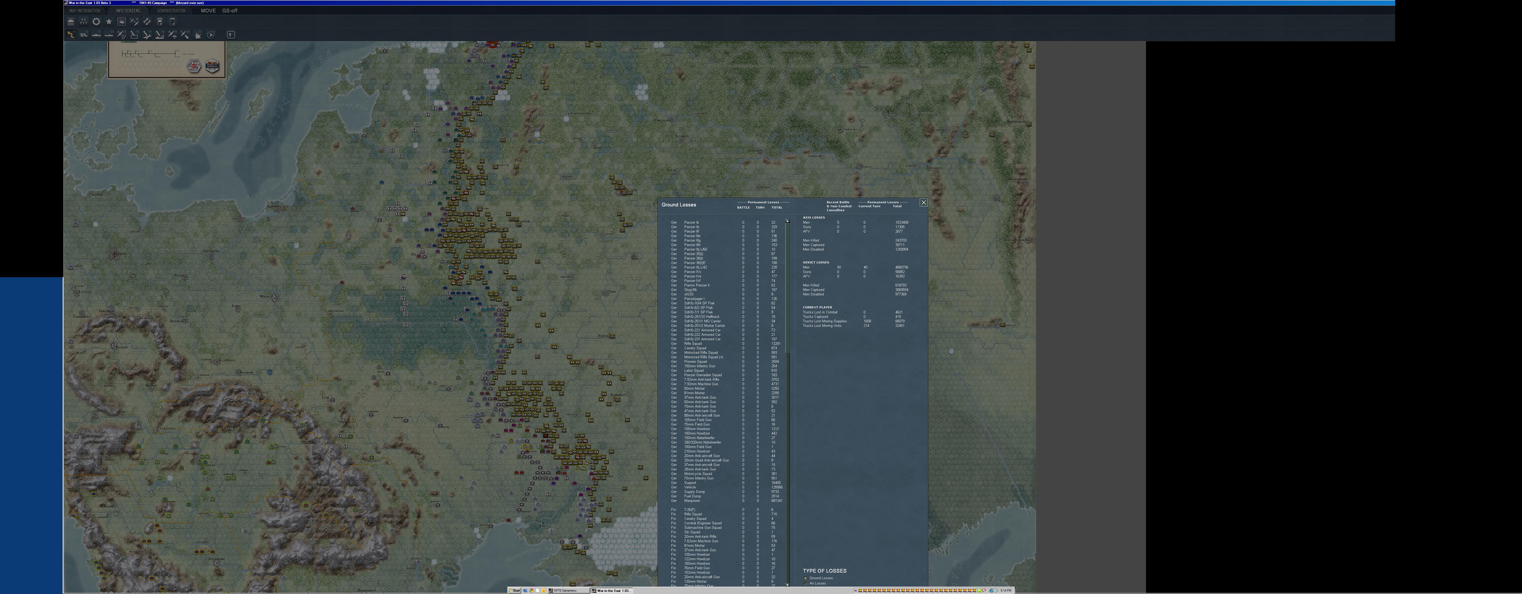
Task: Click the 5:14 PM taskbar clock
Action: (x=1006, y=591)
